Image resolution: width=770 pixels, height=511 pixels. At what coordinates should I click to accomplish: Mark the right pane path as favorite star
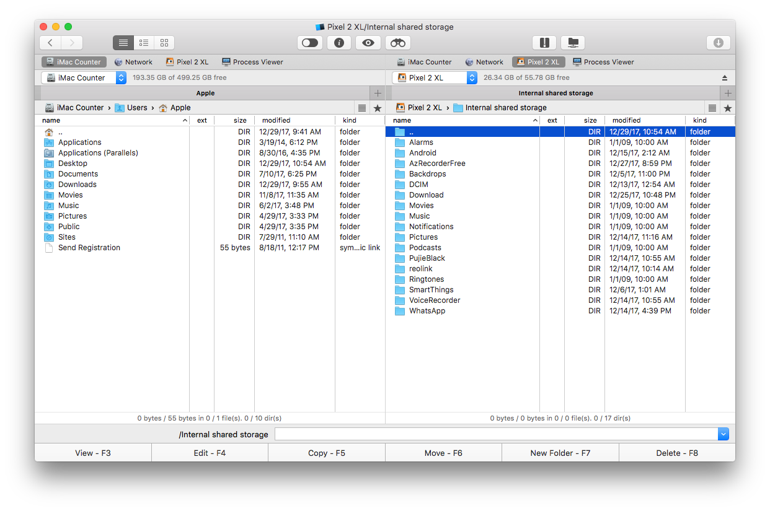click(x=727, y=107)
